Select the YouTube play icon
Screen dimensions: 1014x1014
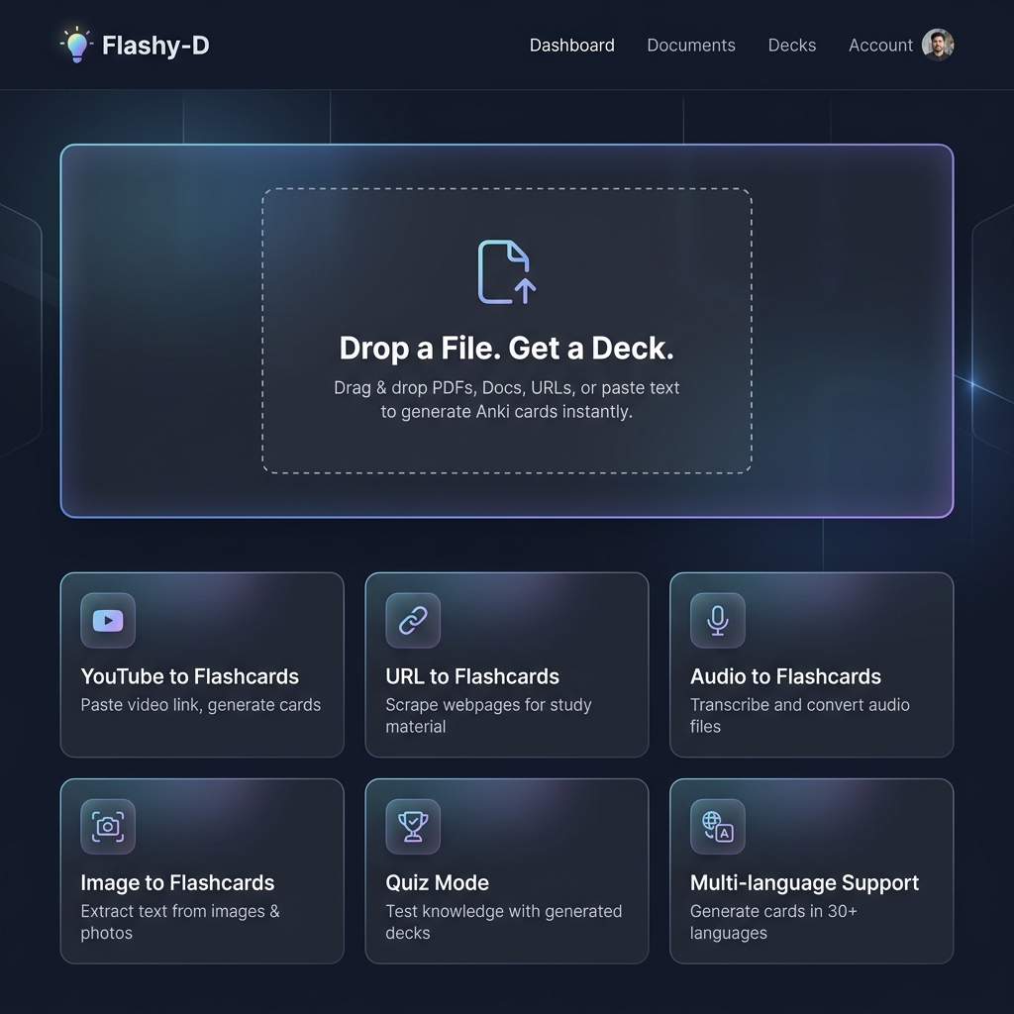tap(108, 621)
